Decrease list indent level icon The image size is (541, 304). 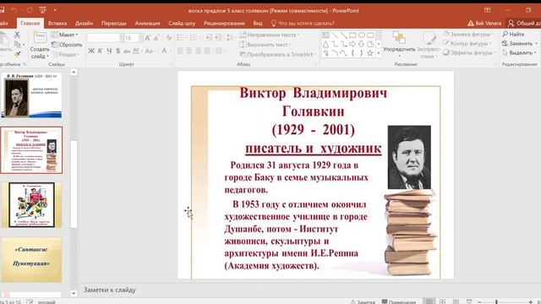point(209,37)
